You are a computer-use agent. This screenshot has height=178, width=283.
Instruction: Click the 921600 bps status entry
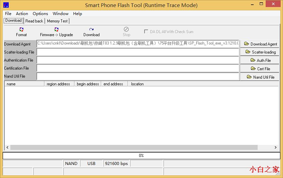coord(116,164)
